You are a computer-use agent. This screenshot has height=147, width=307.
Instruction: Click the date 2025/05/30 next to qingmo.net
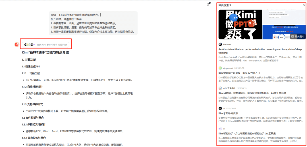tap(239, 68)
